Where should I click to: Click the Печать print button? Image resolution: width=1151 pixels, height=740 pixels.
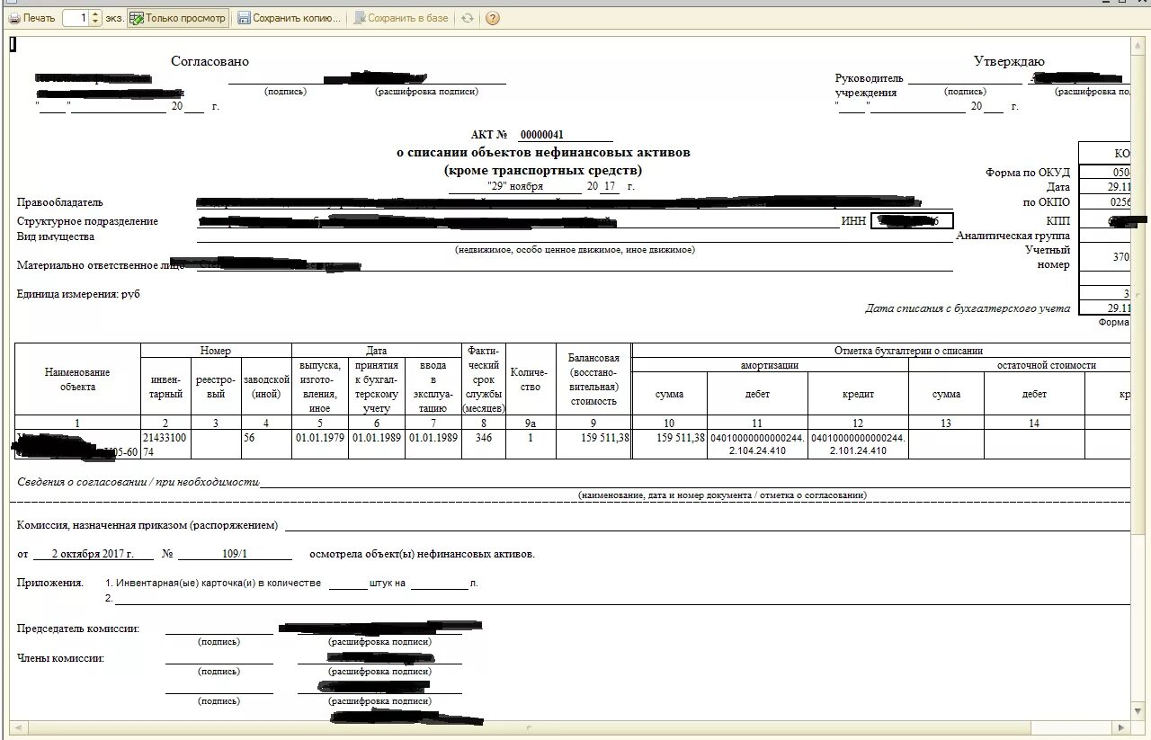point(31,18)
